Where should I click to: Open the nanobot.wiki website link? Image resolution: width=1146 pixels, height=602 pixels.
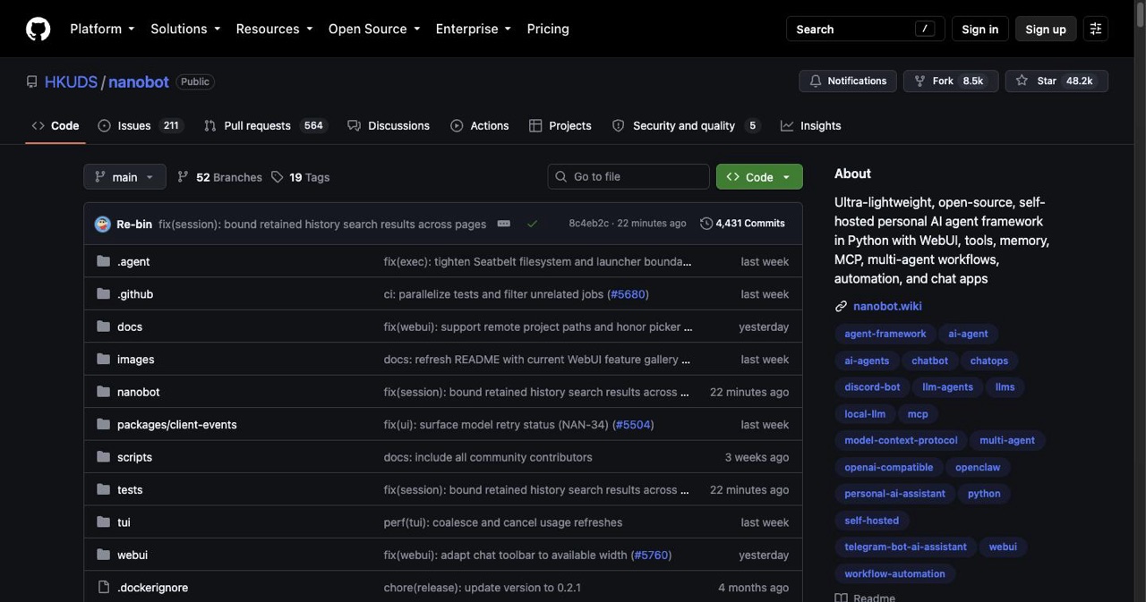pyautogui.click(x=887, y=306)
